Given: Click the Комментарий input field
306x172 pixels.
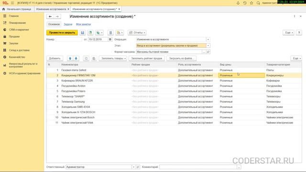Looking at the screenshot, I should click(198, 167).
